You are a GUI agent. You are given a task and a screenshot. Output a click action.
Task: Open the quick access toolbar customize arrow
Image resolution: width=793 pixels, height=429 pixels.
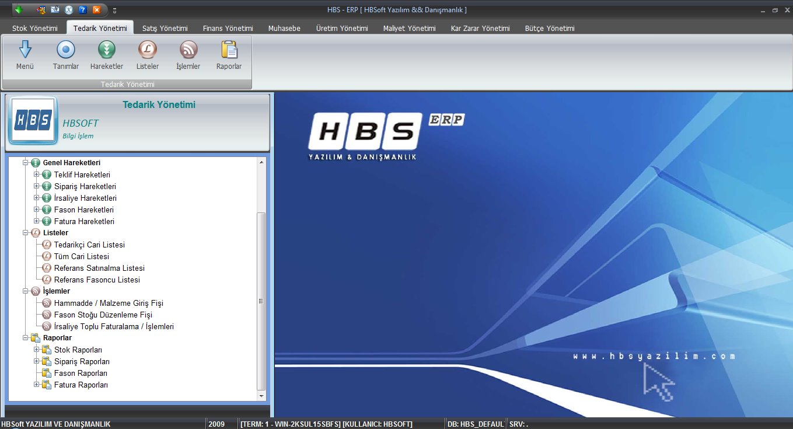(114, 11)
